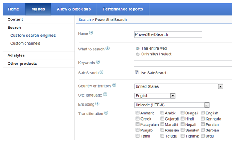Follow Search breadcrumb link

84,20
